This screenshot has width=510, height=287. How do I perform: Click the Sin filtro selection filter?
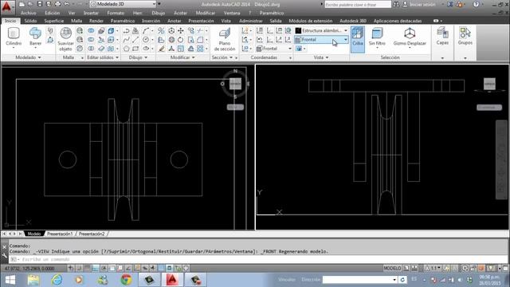coord(377,37)
